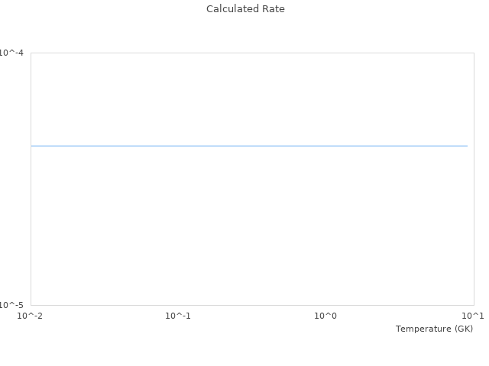Click the 10^-2 x-axis tick label
Screen dimensions: 489x366
[30, 316]
